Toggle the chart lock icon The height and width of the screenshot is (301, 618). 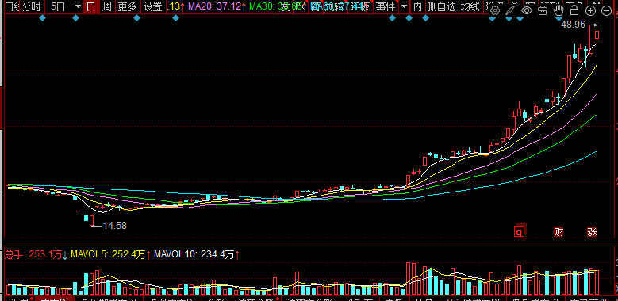click(x=574, y=10)
